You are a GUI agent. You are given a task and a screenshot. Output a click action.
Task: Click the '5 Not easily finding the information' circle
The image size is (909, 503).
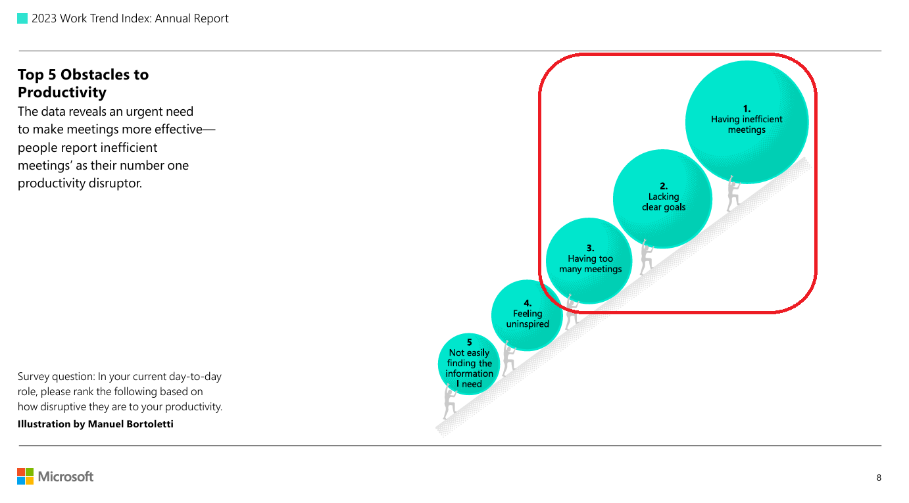pos(469,364)
